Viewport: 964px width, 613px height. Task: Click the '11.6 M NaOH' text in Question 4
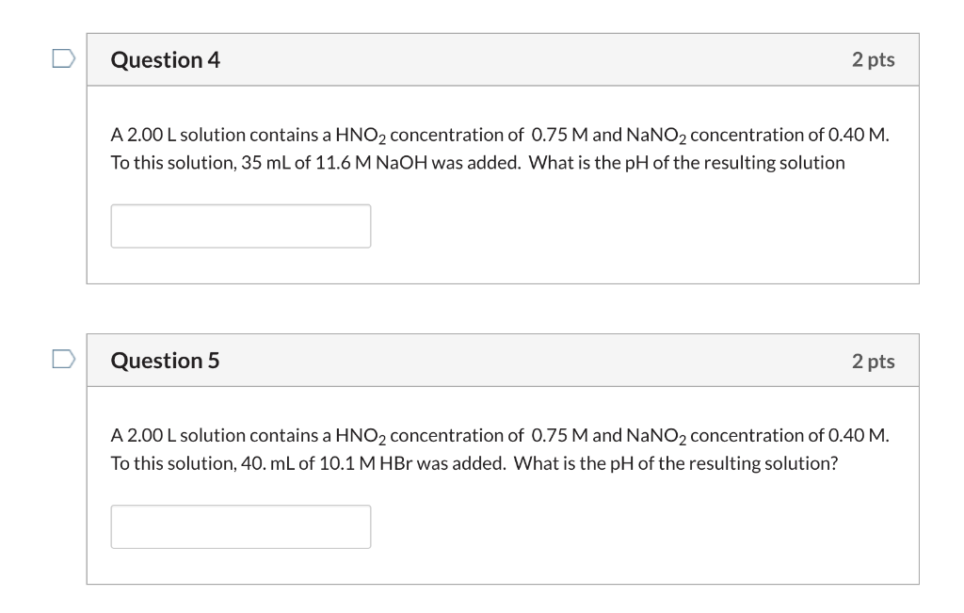[371, 163]
